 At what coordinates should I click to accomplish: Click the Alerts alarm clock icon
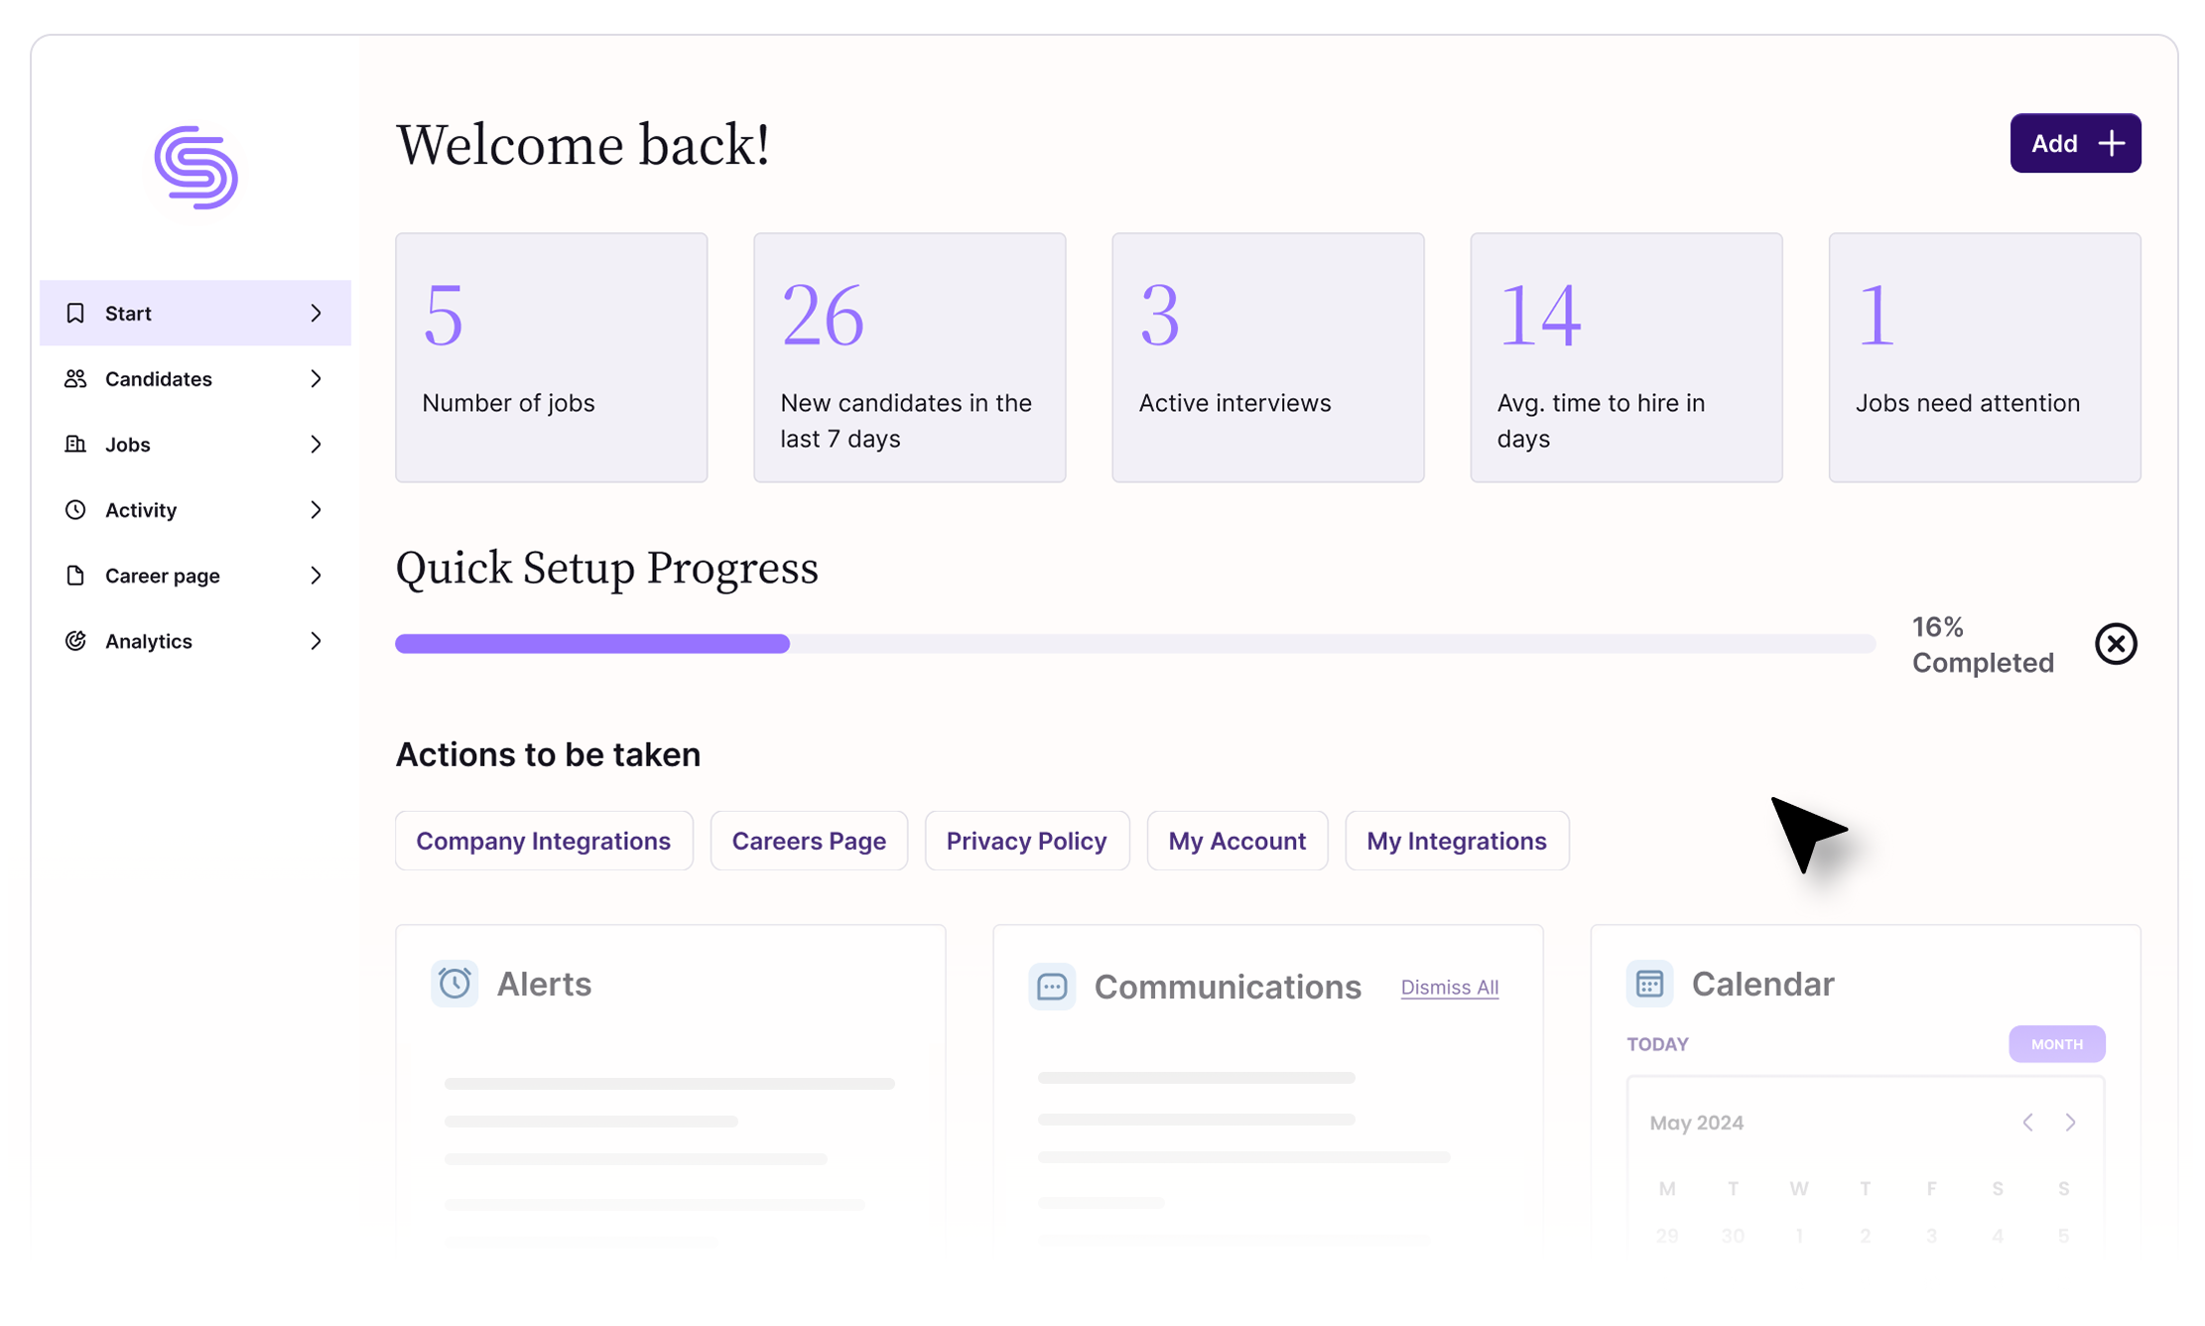click(x=454, y=983)
